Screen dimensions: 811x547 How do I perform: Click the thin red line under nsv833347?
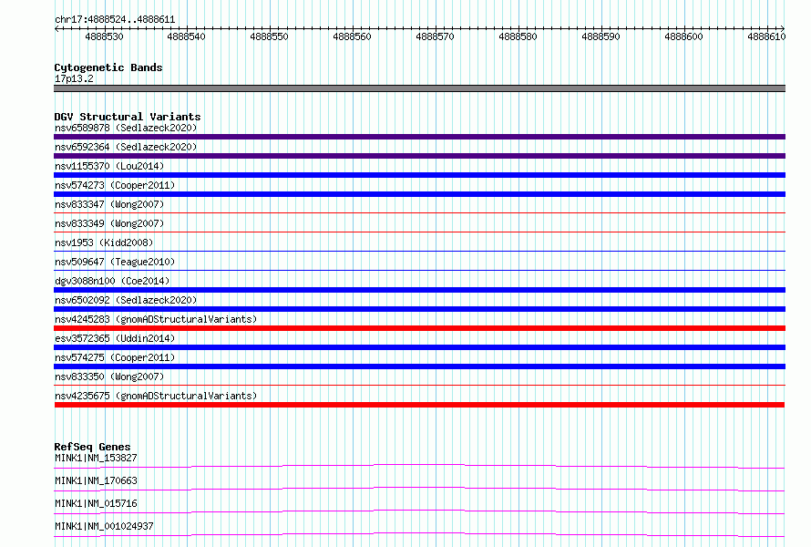pyautogui.click(x=419, y=212)
